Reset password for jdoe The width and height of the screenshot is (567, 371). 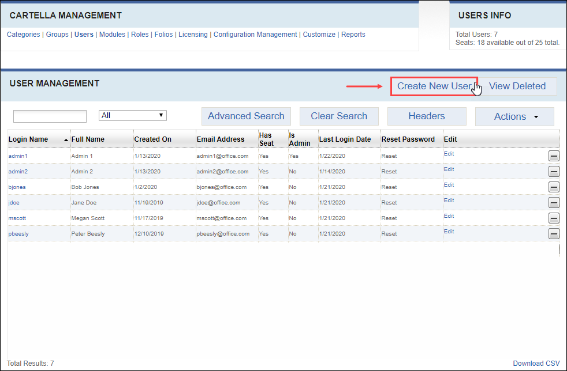click(x=389, y=202)
